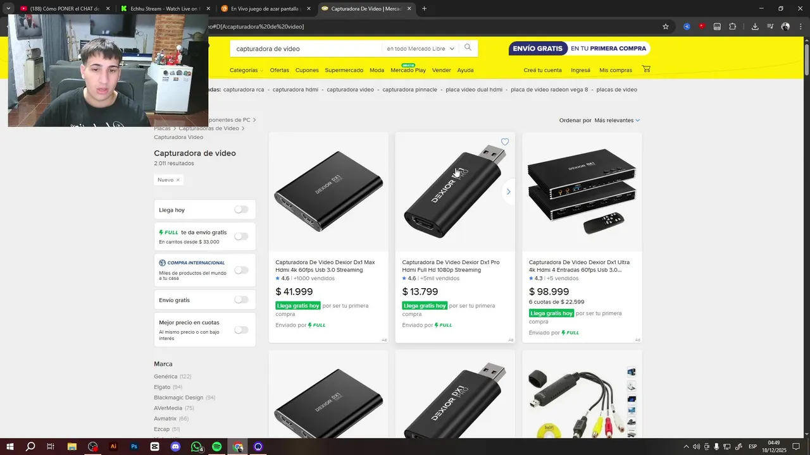Open Chrome extensions puzzle icon
This screenshot has height=455, width=810.
point(733,27)
